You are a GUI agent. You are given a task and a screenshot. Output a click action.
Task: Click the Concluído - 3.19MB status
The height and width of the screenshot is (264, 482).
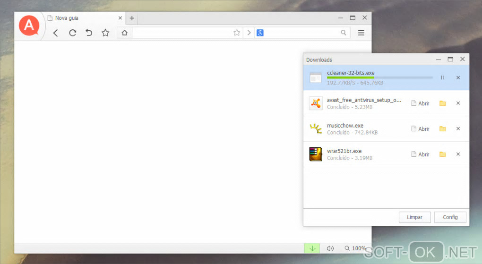coord(350,158)
